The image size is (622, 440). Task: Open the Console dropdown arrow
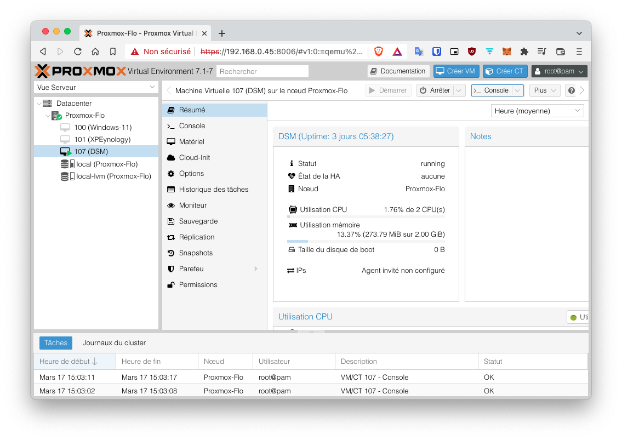click(x=517, y=90)
